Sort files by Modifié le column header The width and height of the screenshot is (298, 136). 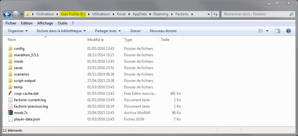(x=96, y=40)
